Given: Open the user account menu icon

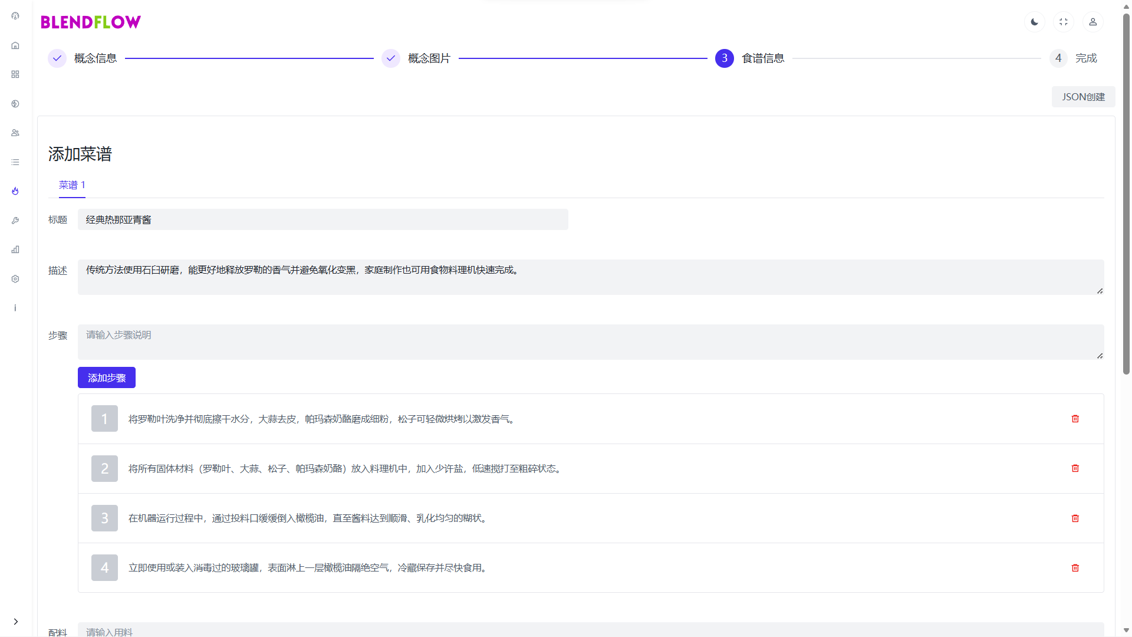Looking at the screenshot, I should click(1092, 22).
